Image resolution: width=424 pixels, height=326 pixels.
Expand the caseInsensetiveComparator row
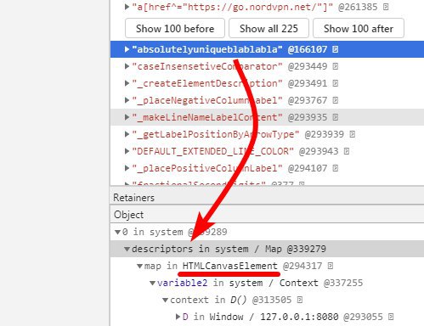coord(127,66)
